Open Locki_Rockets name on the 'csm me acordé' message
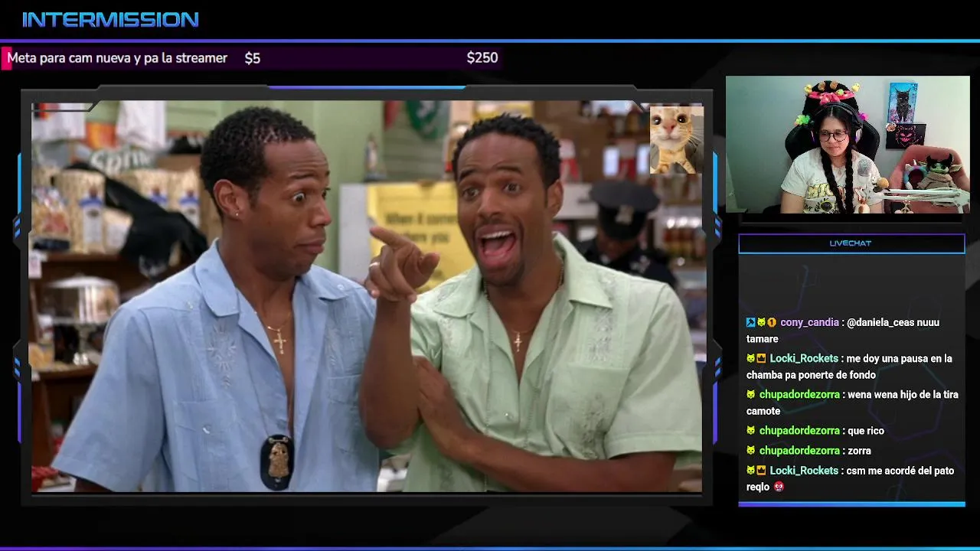The width and height of the screenshot is (980, 551). coord(804,470)
